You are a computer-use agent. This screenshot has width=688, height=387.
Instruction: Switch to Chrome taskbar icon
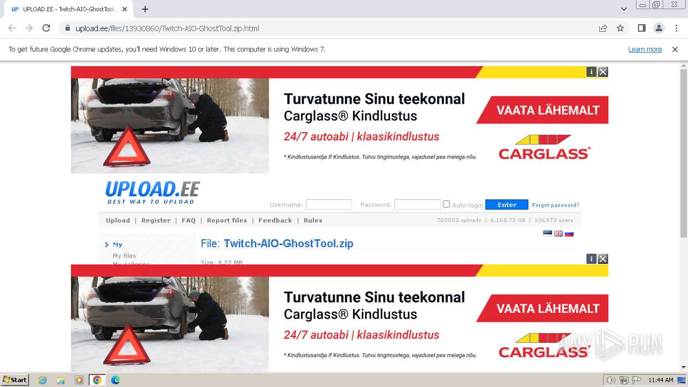coord(97,380)
